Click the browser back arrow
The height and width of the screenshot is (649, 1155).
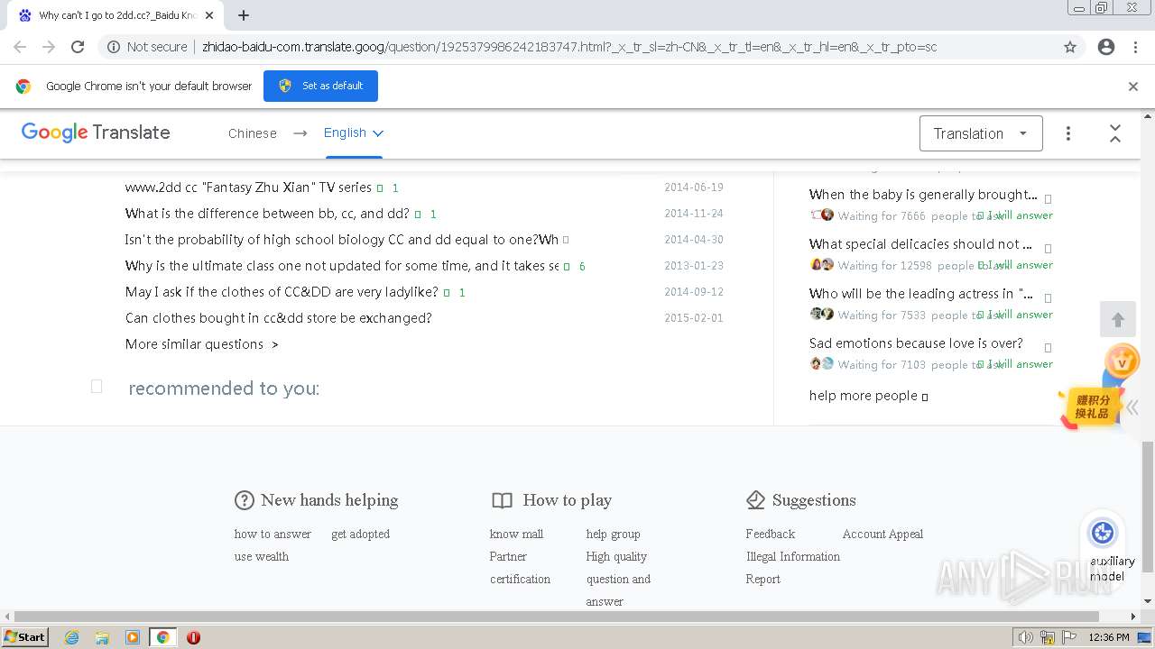(x=20, y=47)
